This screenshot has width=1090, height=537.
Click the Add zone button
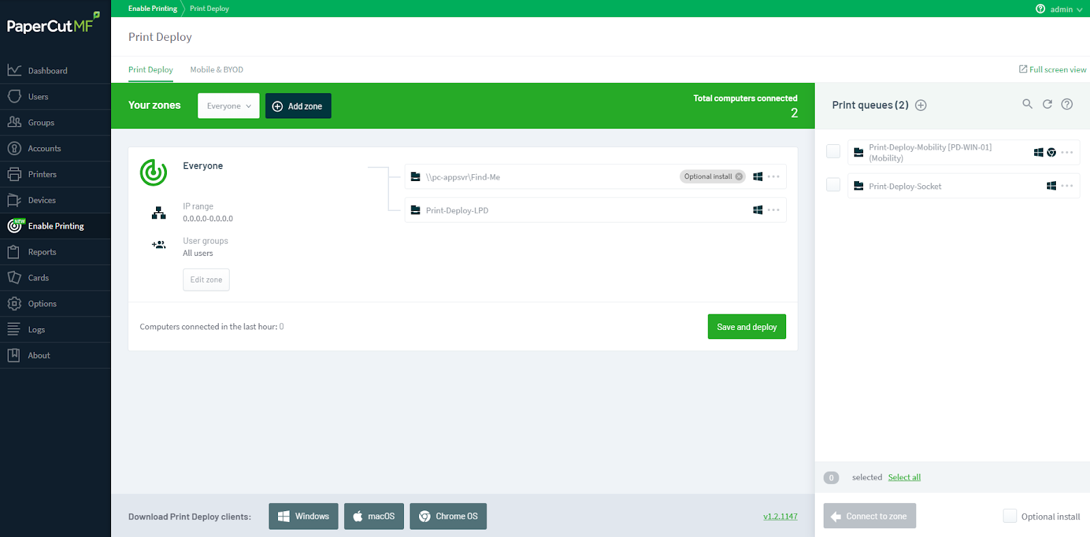(298, 106)
